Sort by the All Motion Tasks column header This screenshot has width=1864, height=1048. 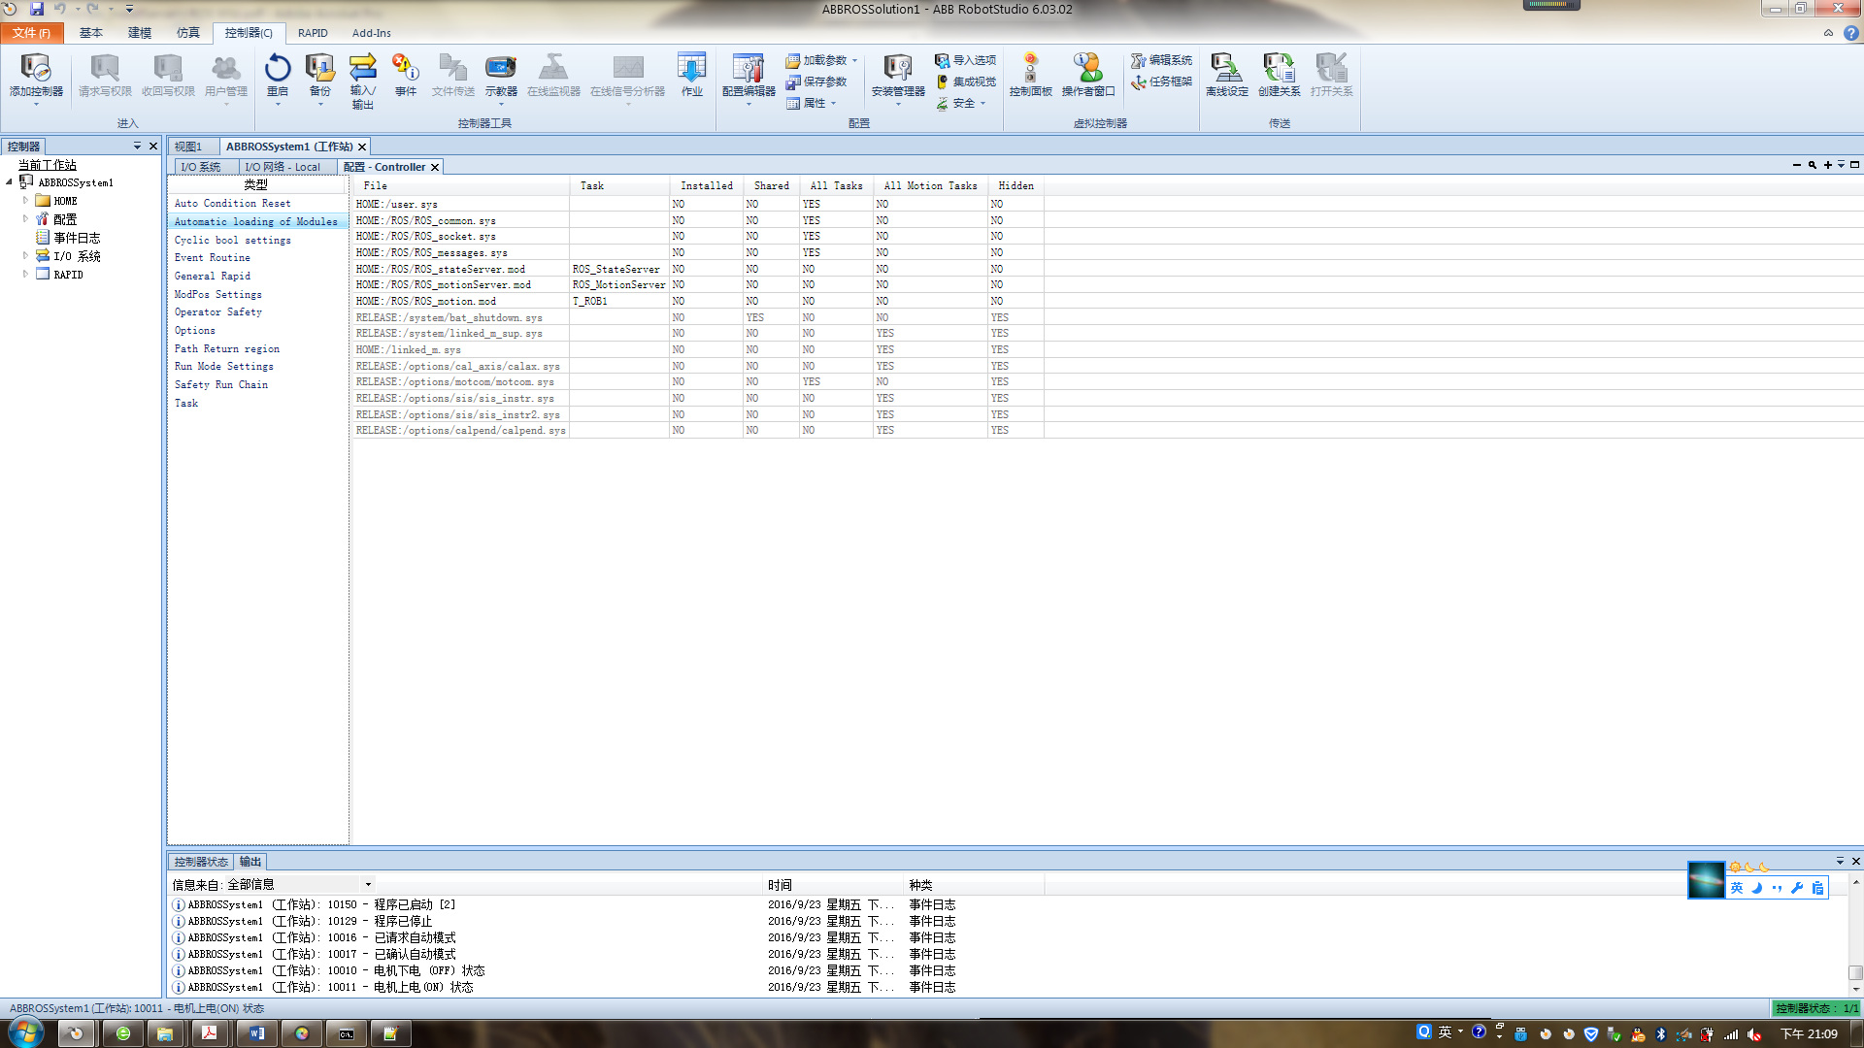[930, 185]
